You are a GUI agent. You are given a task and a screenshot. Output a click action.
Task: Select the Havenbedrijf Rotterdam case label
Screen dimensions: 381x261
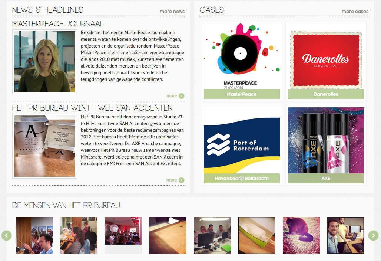click(242, 179)
